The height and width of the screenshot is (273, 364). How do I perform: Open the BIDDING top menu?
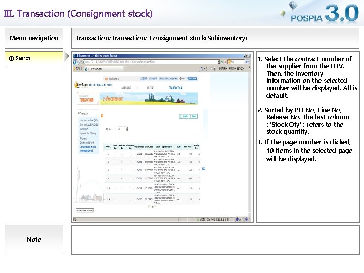(x=150, y=88)
